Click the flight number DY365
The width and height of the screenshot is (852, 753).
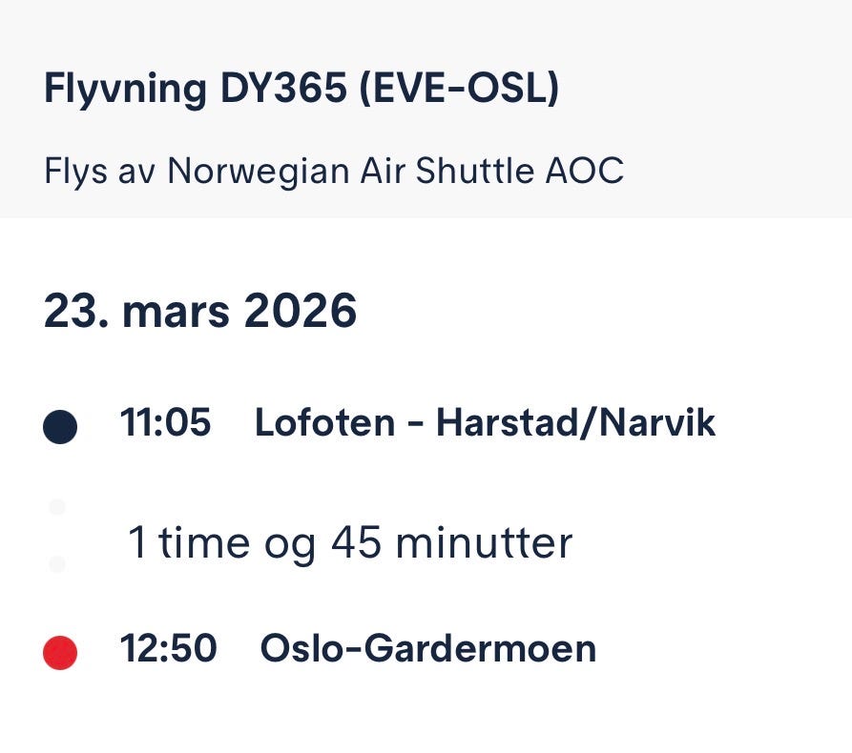tap(283, 88)
